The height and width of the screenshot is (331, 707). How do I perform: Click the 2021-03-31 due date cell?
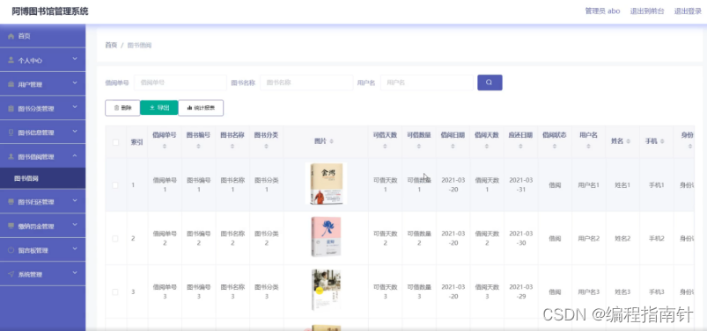[x=520, y=185]
